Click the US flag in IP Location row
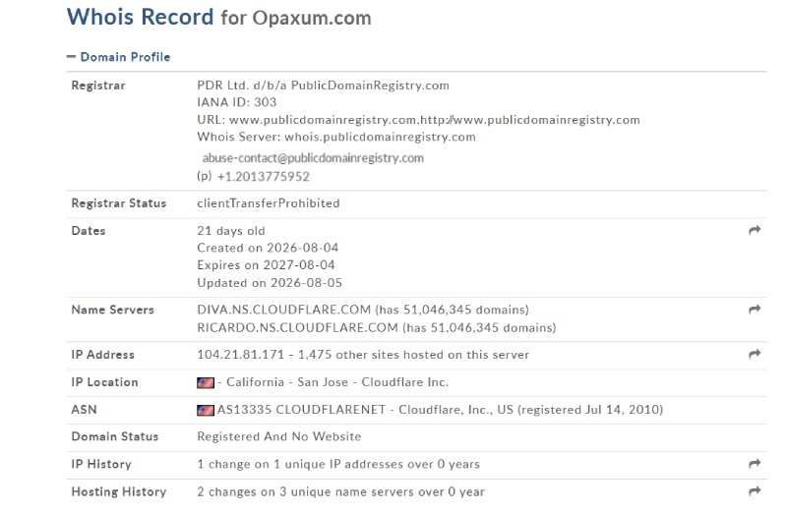The width and height of the screenshot is (787, 513). pyautogui.click(x=206, y=382)
